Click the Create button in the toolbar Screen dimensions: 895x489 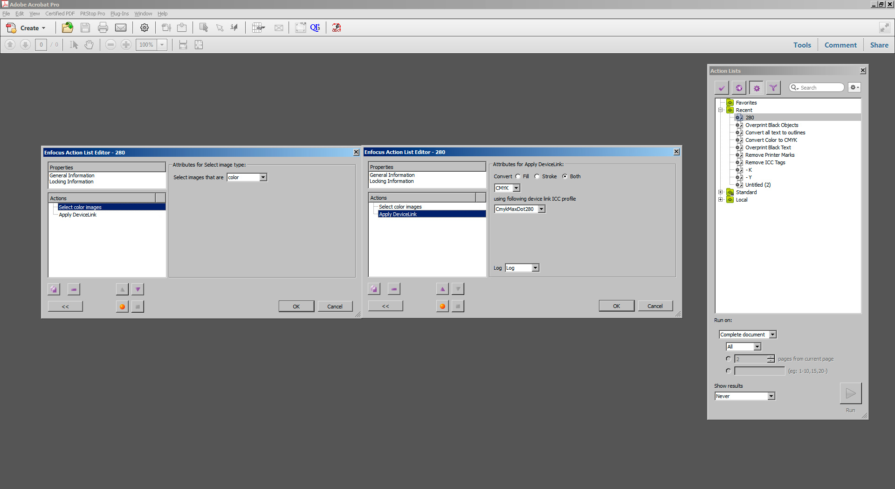click(x=26, y=28)
